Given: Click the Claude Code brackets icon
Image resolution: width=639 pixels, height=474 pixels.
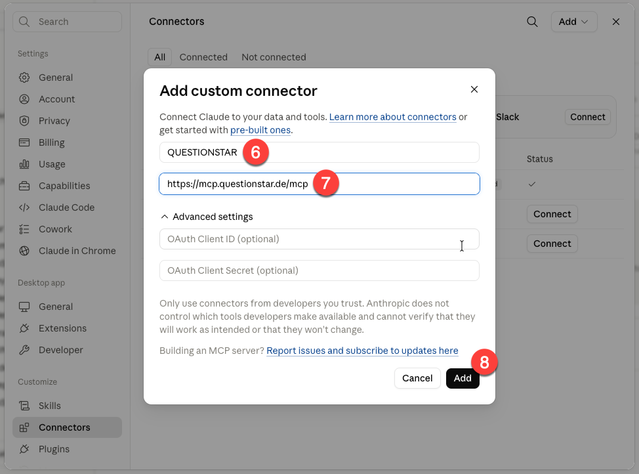Looking at the screenshot, I should (x=24, y=207).
